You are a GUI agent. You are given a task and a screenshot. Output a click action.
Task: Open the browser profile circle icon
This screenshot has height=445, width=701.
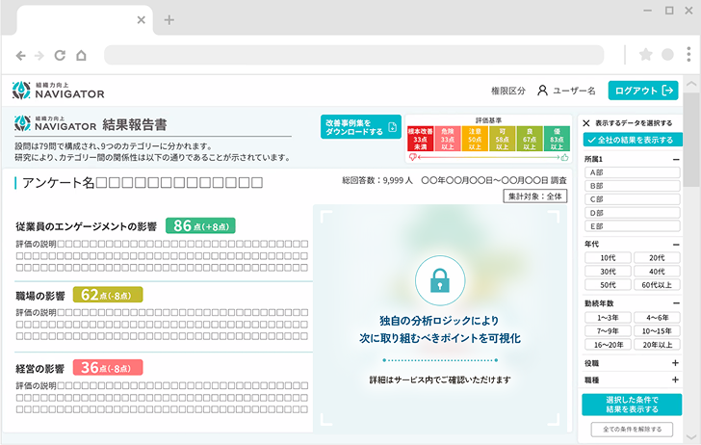(667, 55)
